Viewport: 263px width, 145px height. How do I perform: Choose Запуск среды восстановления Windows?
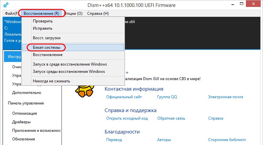tap(73, 72)
